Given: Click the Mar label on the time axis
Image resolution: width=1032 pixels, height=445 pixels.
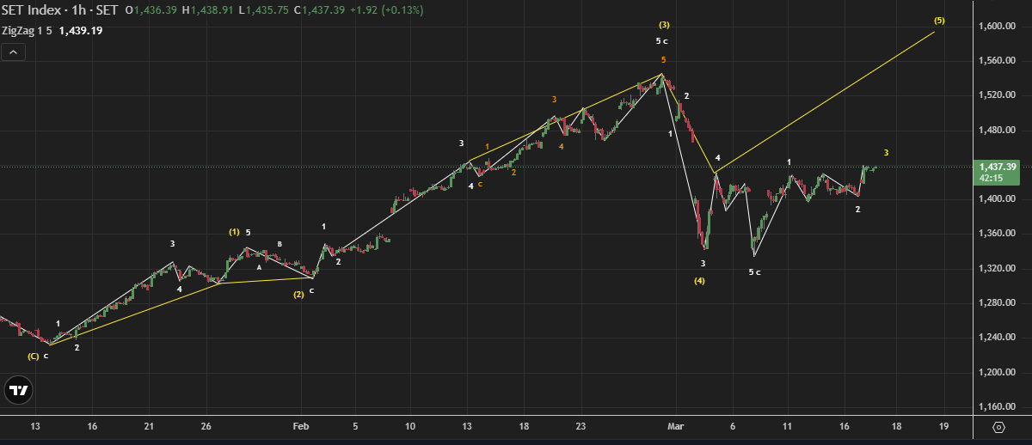Looking at the screenshot, I should 676,426.
